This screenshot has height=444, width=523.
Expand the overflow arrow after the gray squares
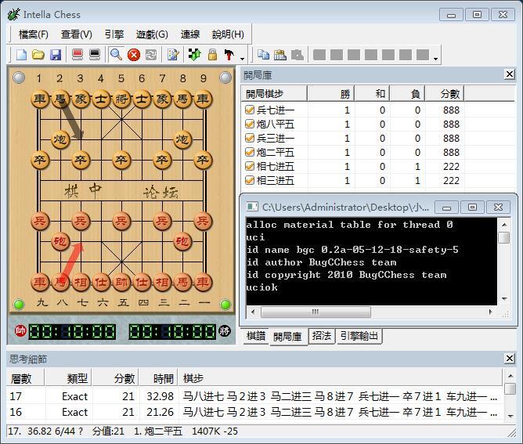pyautogui.click(x=435, y=59)
